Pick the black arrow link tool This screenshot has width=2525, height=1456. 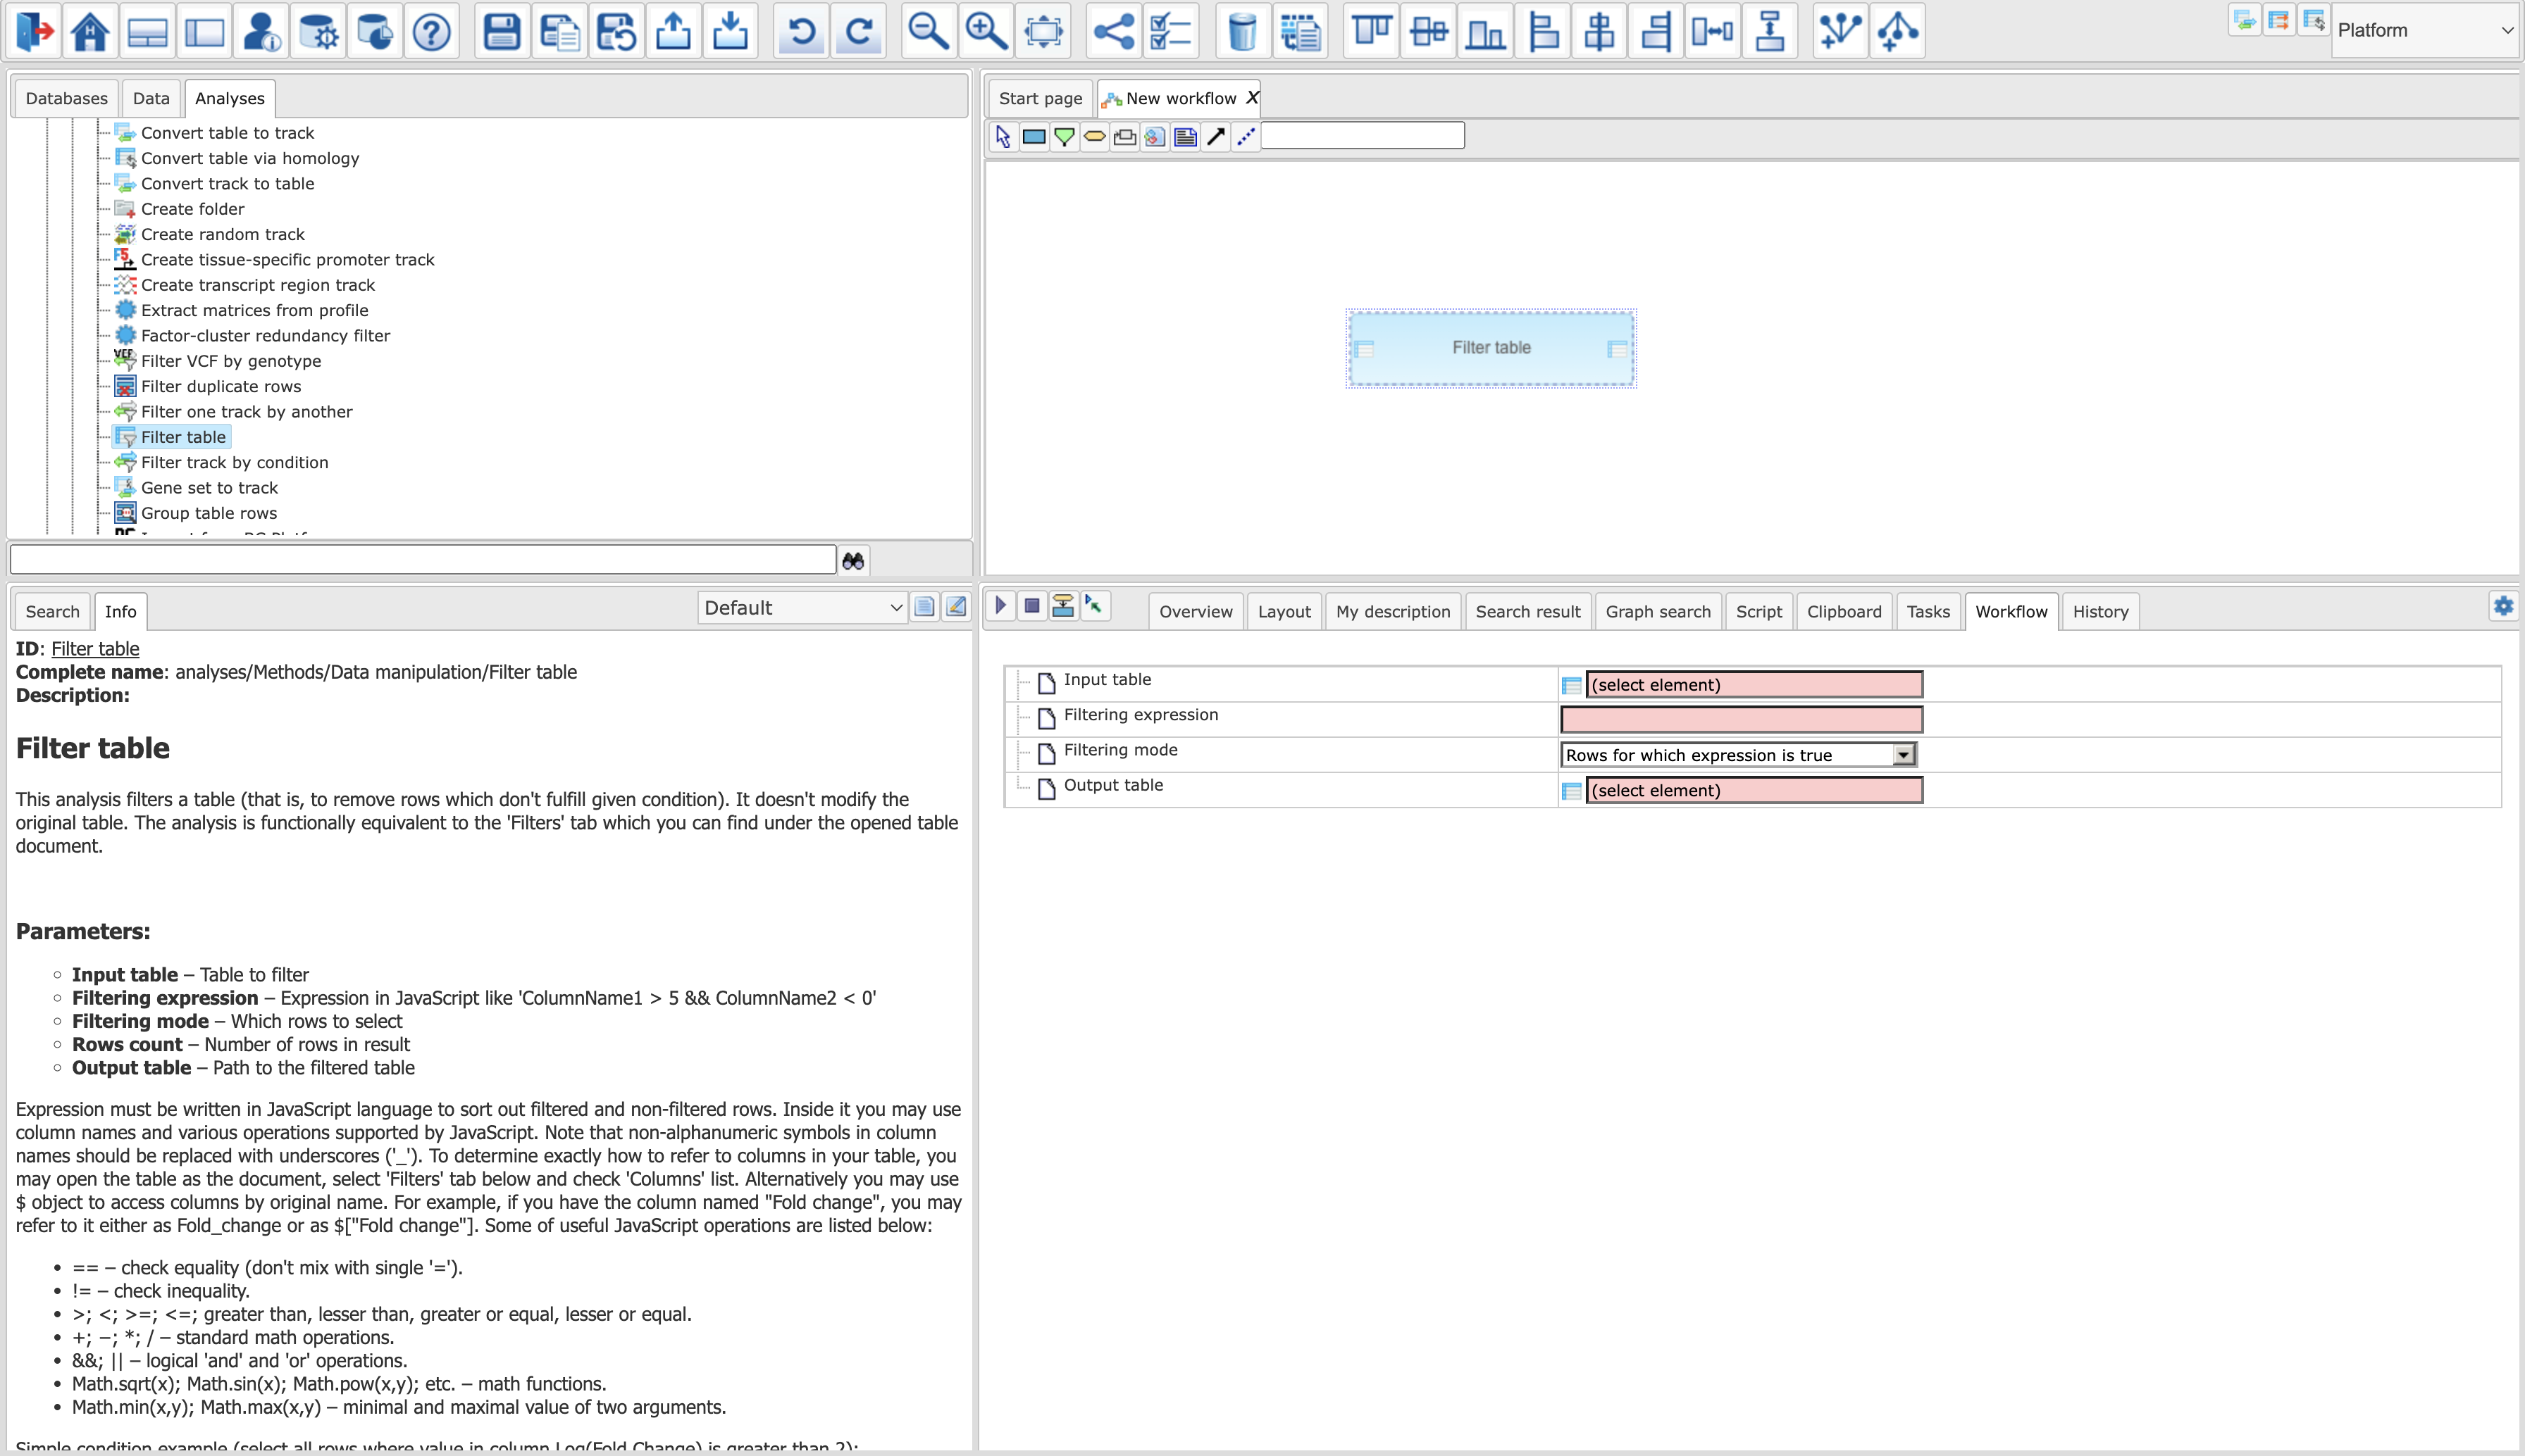point(1215,136)
